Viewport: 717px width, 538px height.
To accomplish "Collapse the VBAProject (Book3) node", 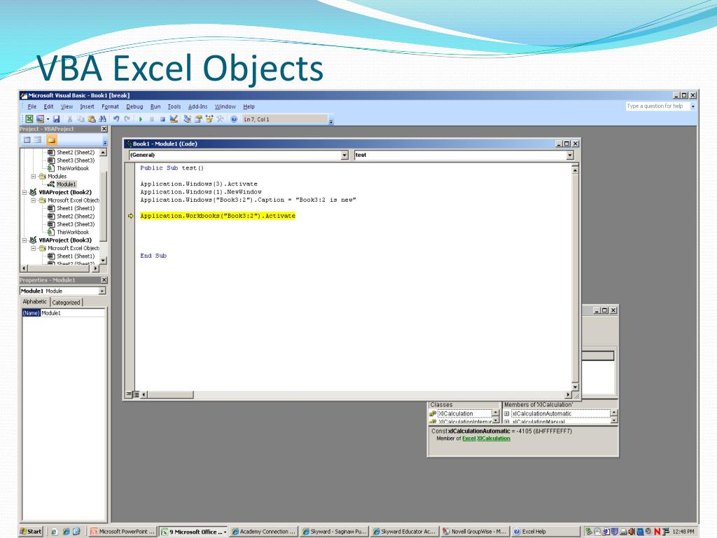I will (x=25, y=240).
